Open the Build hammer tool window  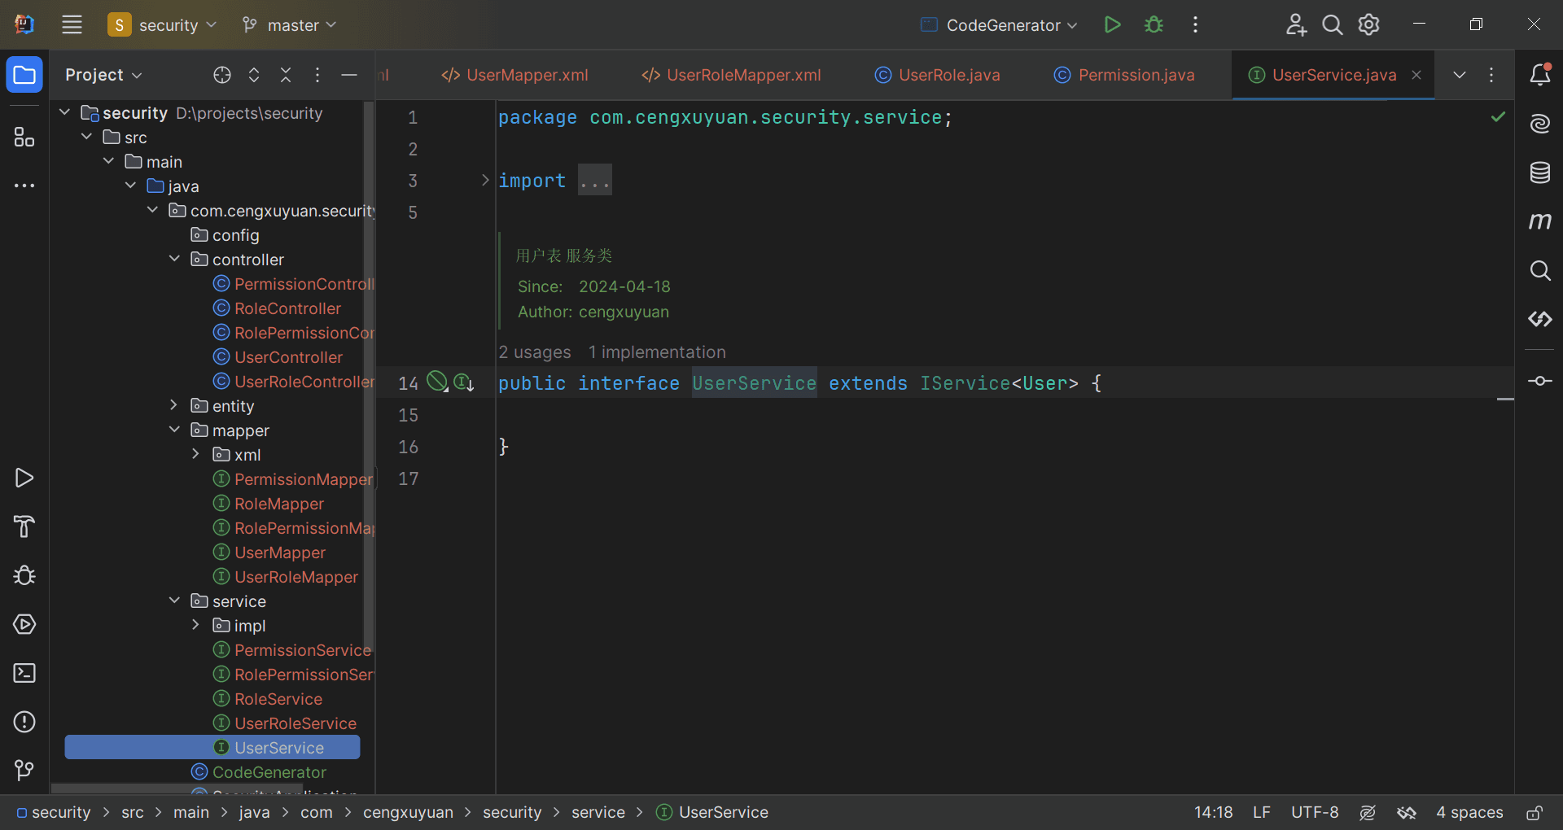[24, 526]
